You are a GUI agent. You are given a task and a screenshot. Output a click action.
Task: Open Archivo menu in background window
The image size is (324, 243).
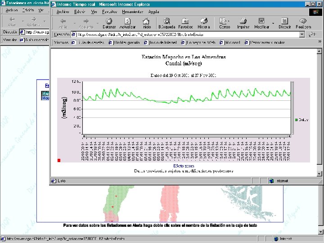pyautogui.click(x=12, y=10)
